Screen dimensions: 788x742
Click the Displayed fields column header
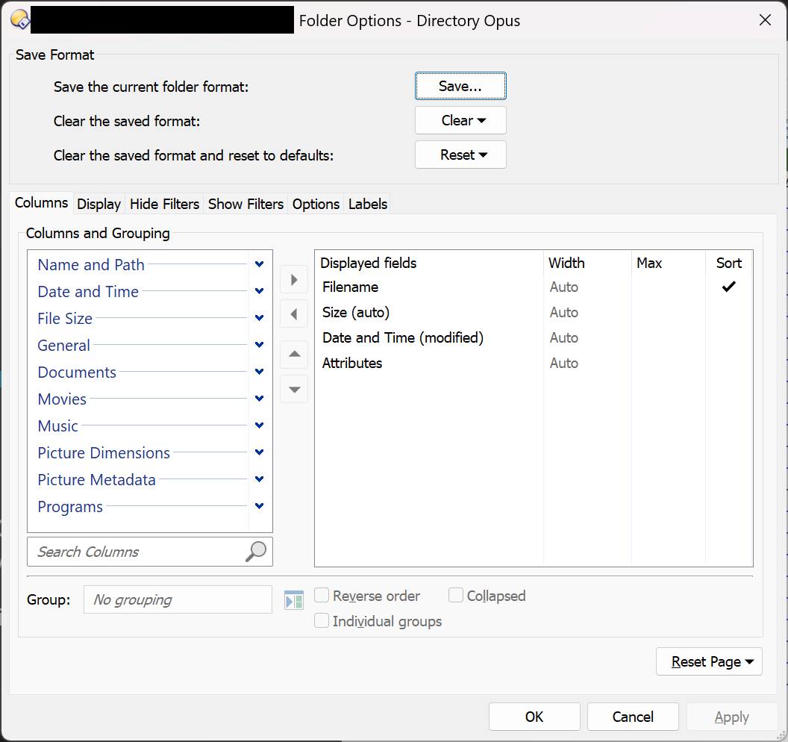pyautogui.click(x=429, y=263)
